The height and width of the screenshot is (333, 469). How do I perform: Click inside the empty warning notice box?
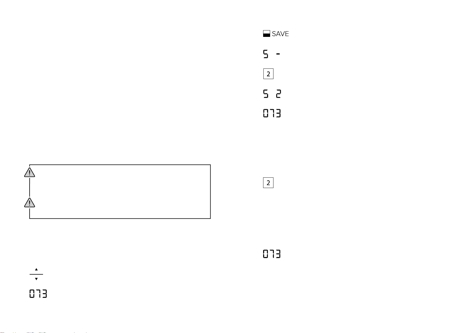point(120,192)
